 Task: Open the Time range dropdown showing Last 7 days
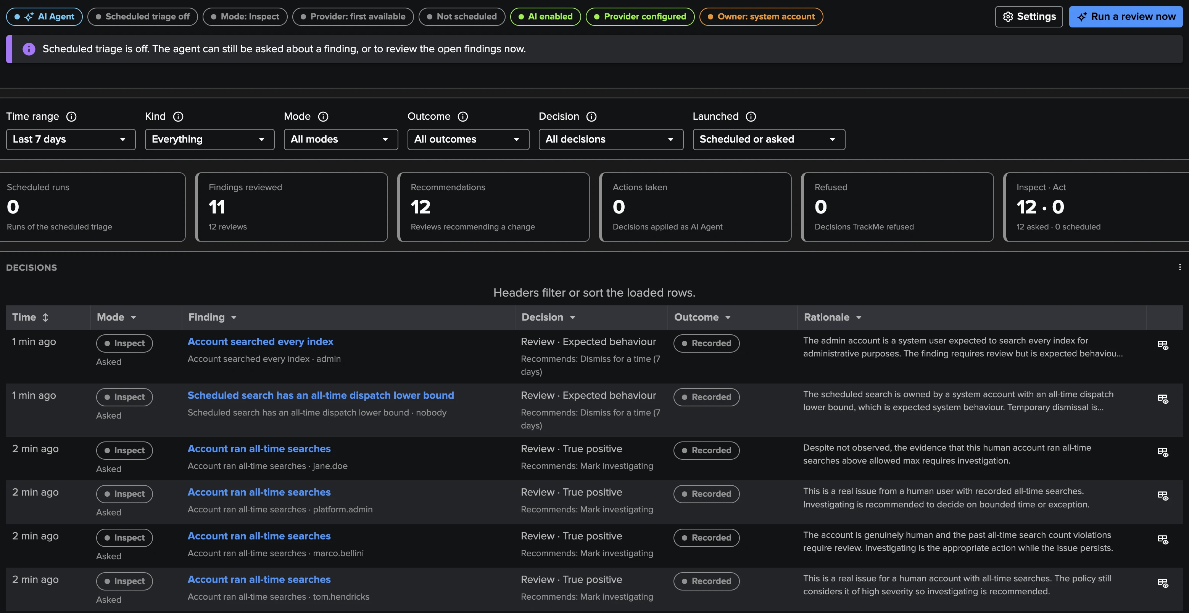coord(71,139)
